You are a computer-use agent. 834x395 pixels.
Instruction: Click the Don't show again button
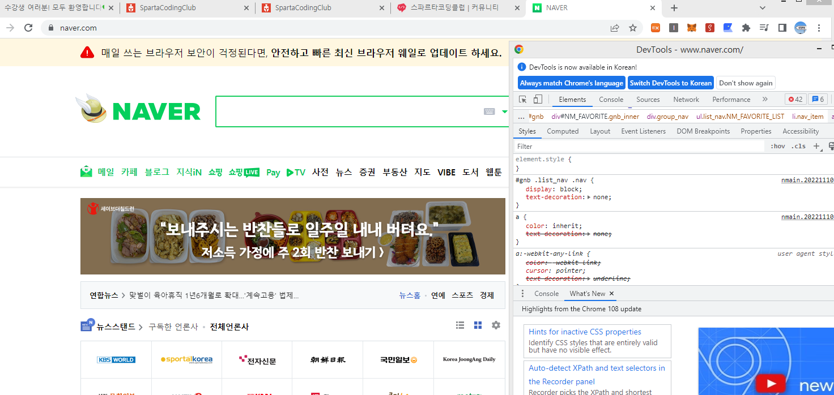(x=746, y=83)
